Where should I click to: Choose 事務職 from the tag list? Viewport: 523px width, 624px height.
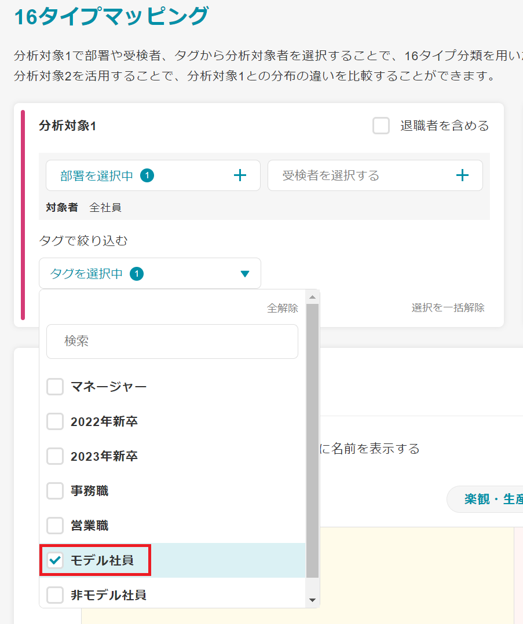pyautogui.click(x=55, y=491)
